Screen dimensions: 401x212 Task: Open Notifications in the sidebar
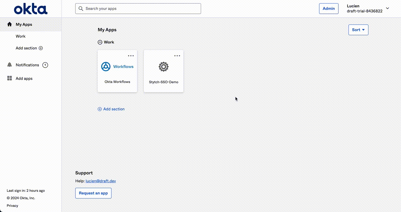(27, 65)
